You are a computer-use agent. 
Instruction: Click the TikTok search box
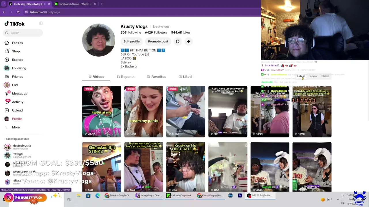23,33
